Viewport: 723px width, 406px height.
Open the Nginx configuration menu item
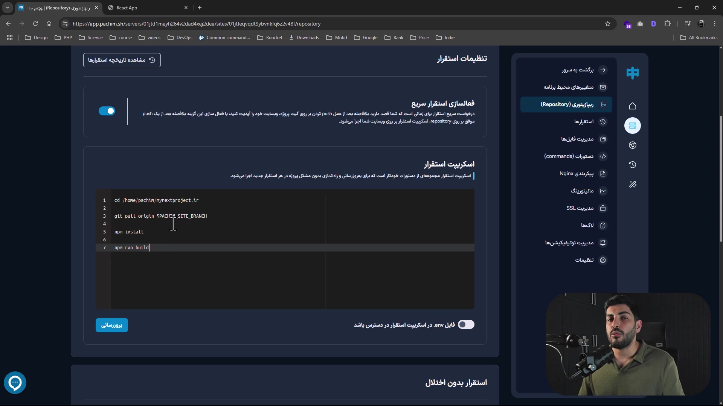point(576,174)
